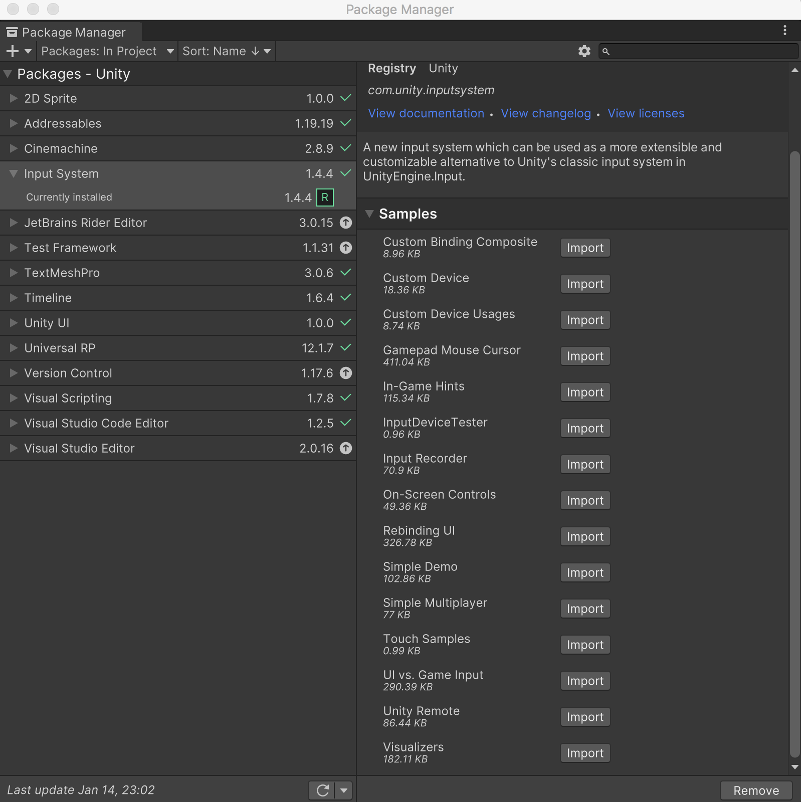The height and width of the screenshot is (802, 801).
Task: Click the add package plus icon
Action: click(x=13, y=51)
